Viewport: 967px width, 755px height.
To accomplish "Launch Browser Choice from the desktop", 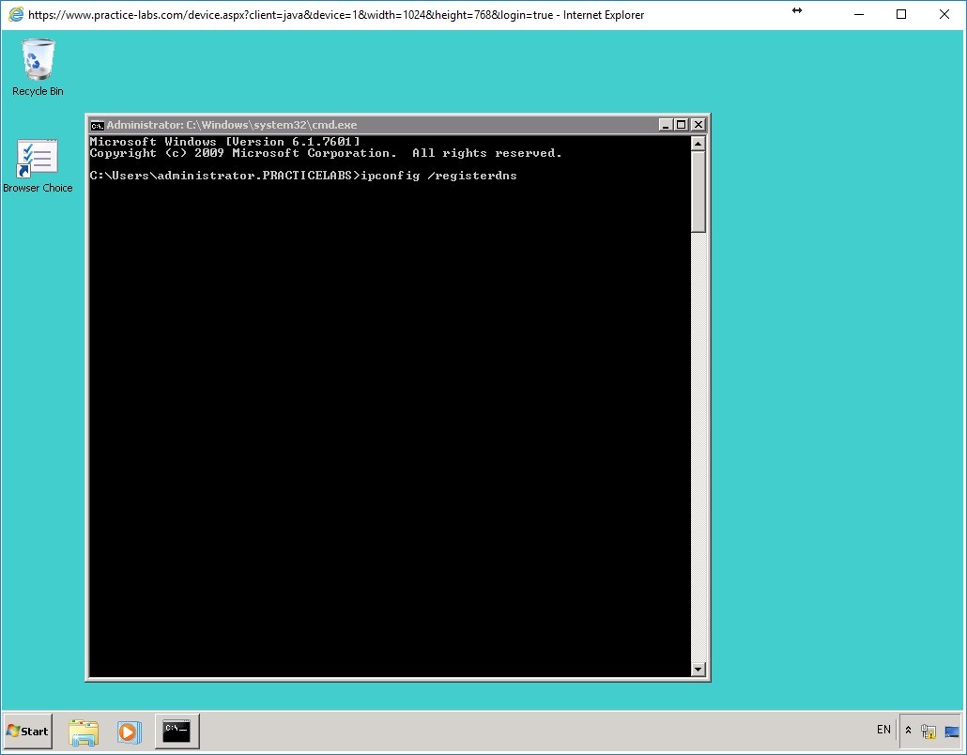I will coord(38,158).
